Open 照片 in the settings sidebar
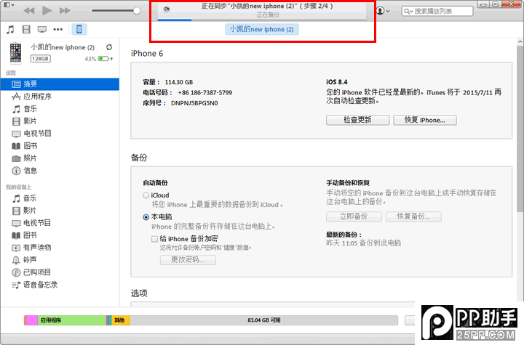 click(x=30, y=158)
